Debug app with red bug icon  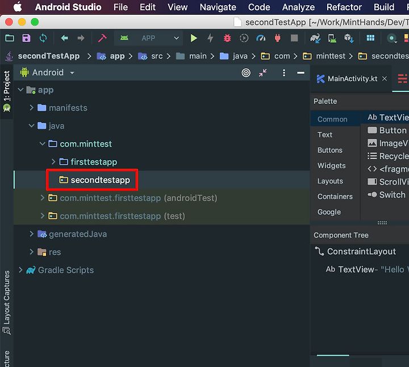click(x=227, y=38)
